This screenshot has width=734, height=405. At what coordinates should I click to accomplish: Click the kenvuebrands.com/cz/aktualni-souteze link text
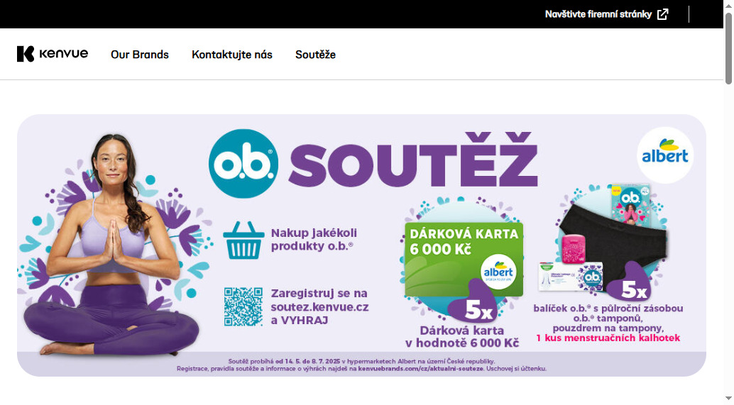pyautogui.click(x=420, y=369)
